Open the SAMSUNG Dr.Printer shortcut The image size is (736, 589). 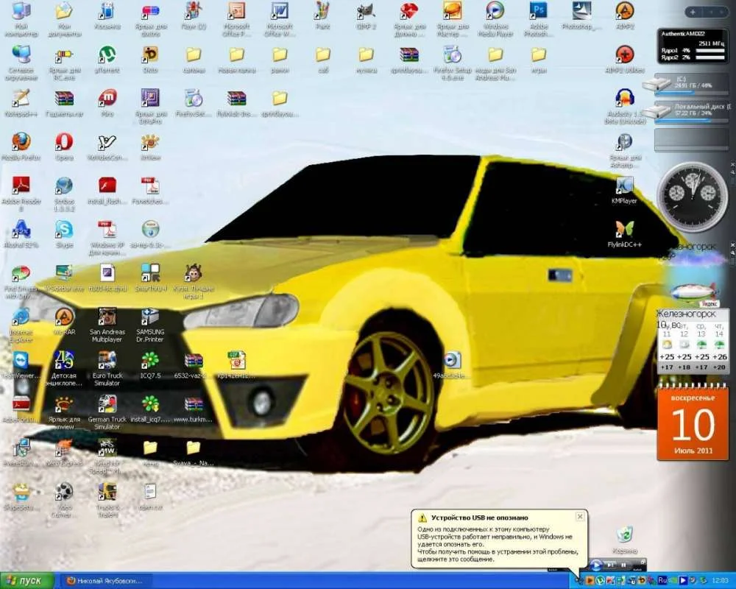tap(150, 317)
